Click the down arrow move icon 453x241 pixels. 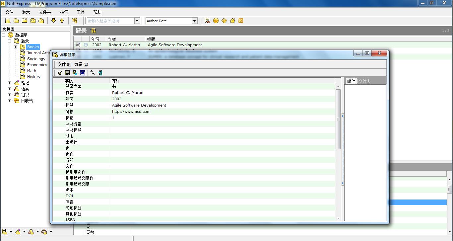coord(53,21)
